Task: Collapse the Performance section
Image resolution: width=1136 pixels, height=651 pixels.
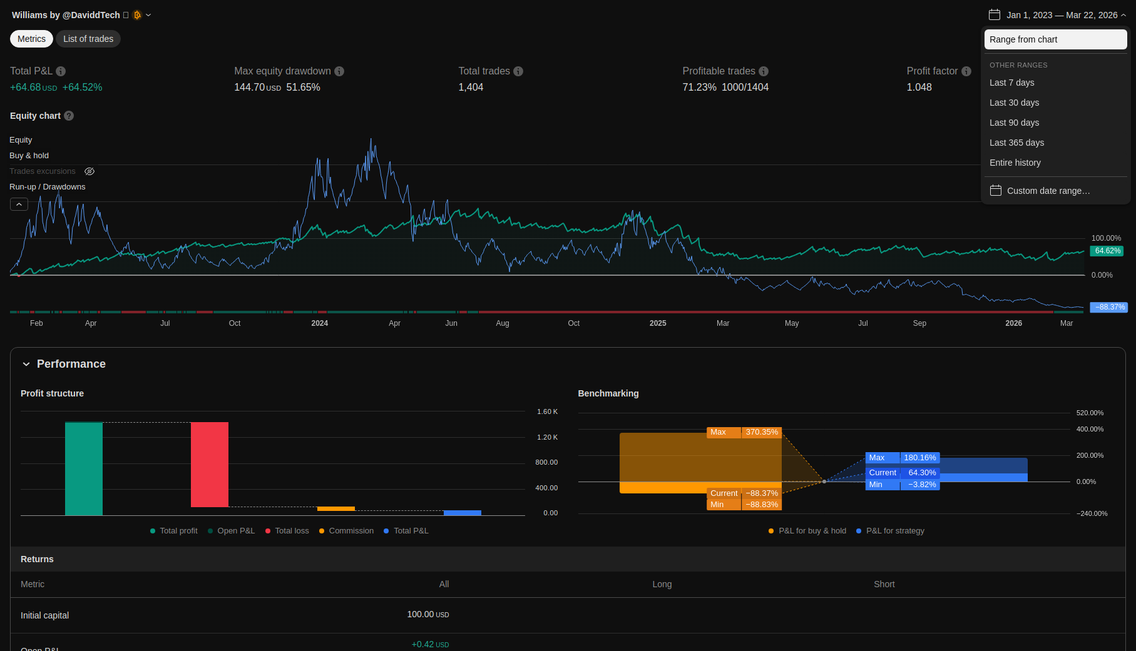Action: (x=26, y=364)
